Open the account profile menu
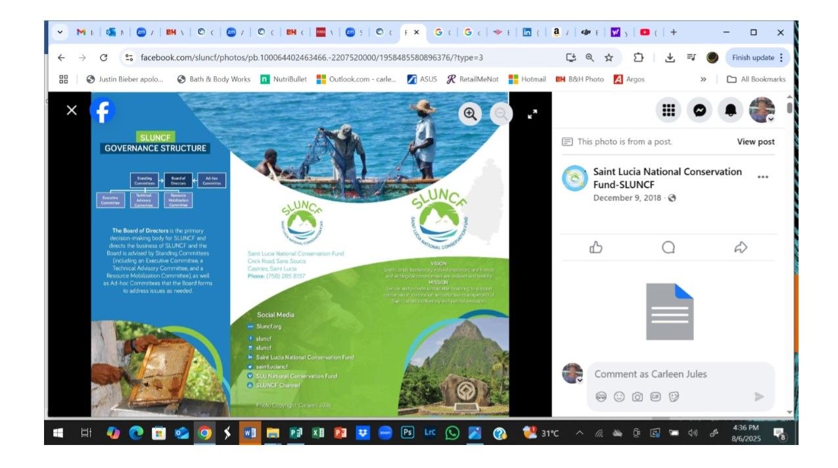Viewport: 838px width, 468px height. (762, 110)
